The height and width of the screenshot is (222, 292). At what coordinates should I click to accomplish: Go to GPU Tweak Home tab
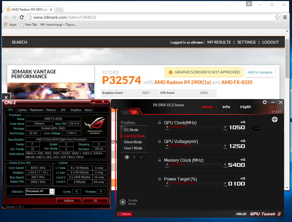pyautogui.click(x=207, y=107)
